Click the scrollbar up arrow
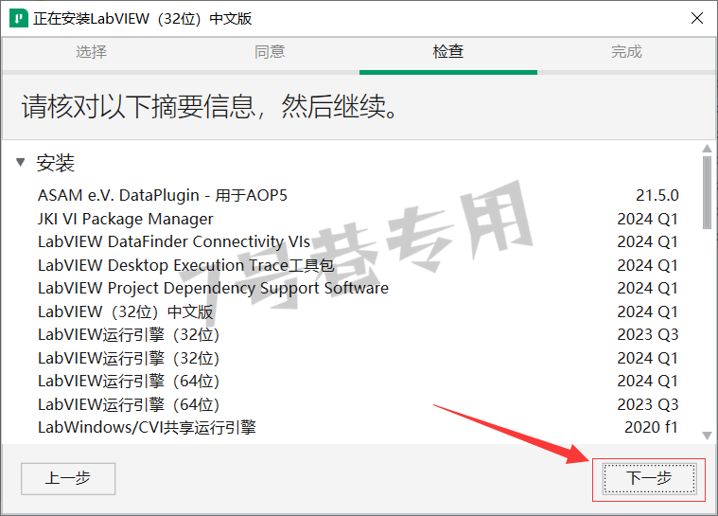 tap(707, 149)
